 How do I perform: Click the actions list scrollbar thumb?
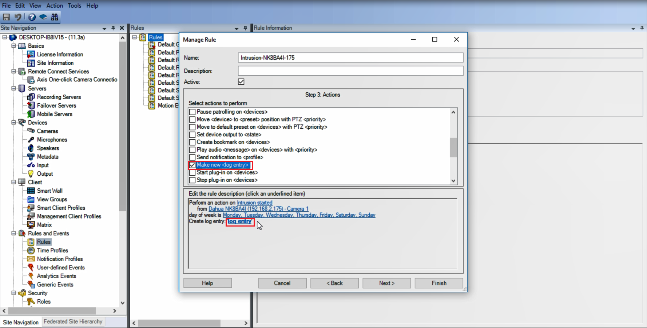click(x=453, y=147)
